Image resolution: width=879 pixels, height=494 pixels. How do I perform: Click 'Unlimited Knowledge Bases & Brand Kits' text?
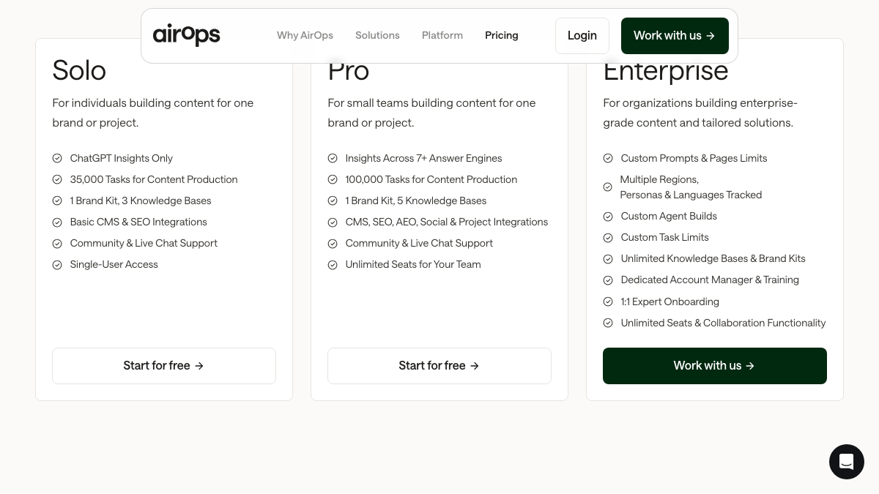[713, 258]
